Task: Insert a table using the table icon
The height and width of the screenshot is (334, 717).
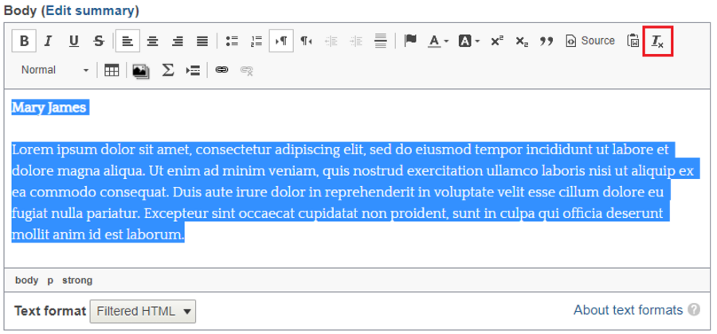Action: point(112,71)
